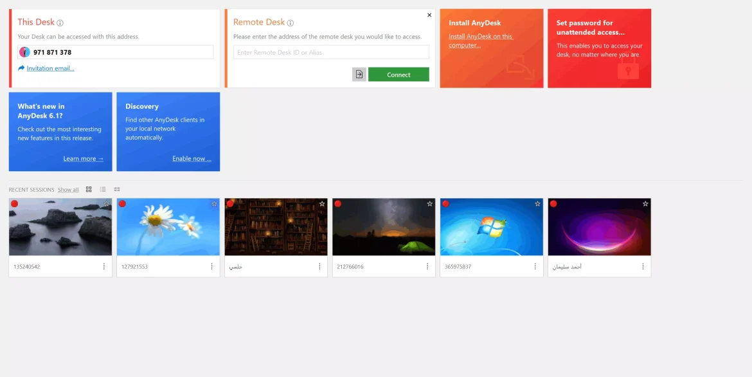Click Show all recent sessions
The width and height of the screenshot is (752, 377).
[x=68, y=190]
